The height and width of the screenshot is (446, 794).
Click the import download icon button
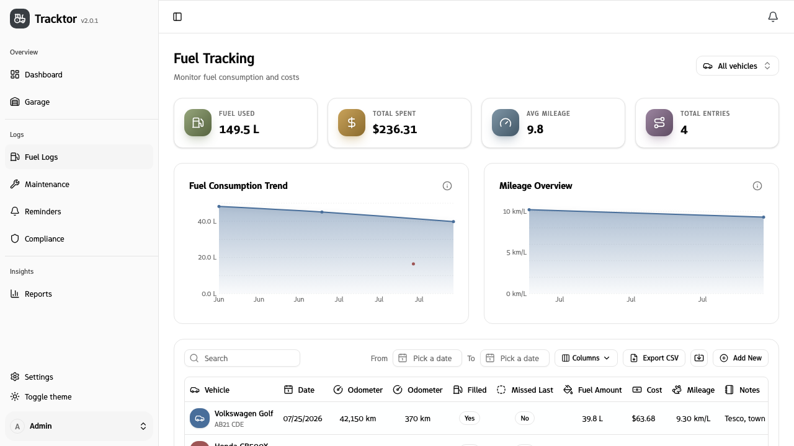[x=699, y=358]
